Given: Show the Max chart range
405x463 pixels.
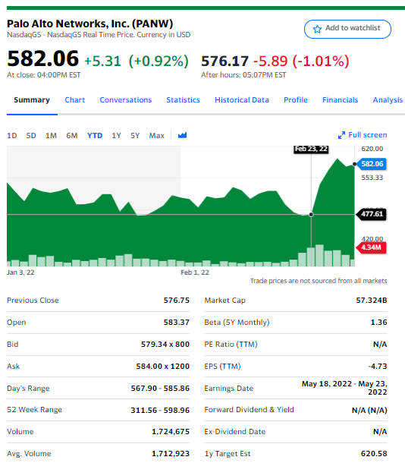Looking at the screenshot, I should (157, 136).
